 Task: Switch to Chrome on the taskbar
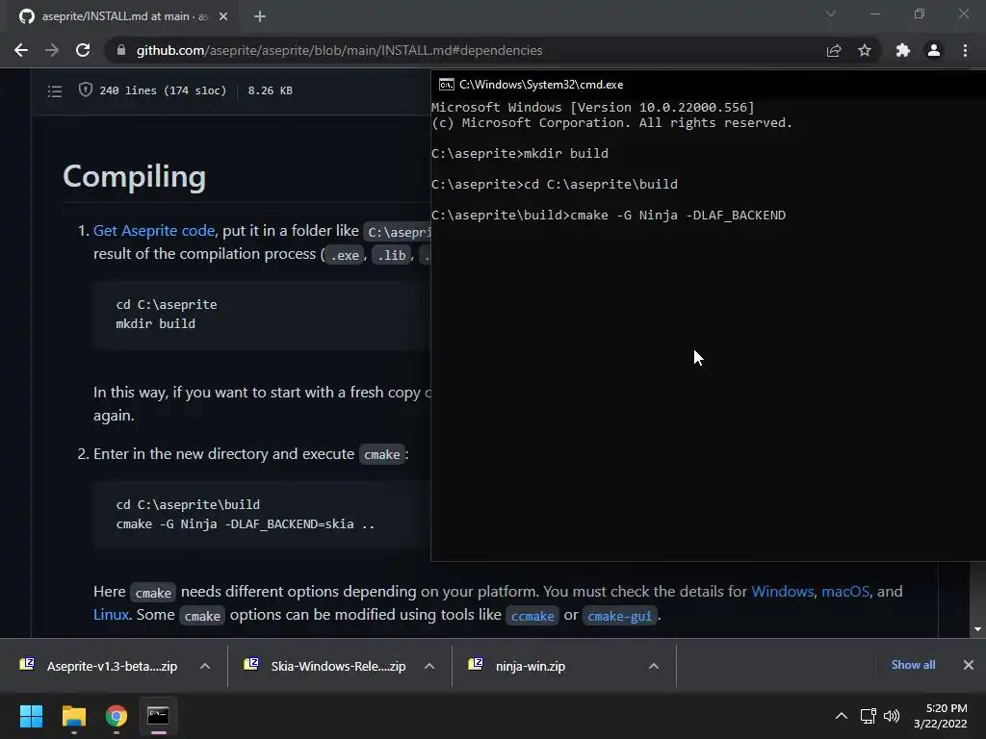tap(117, 716)
